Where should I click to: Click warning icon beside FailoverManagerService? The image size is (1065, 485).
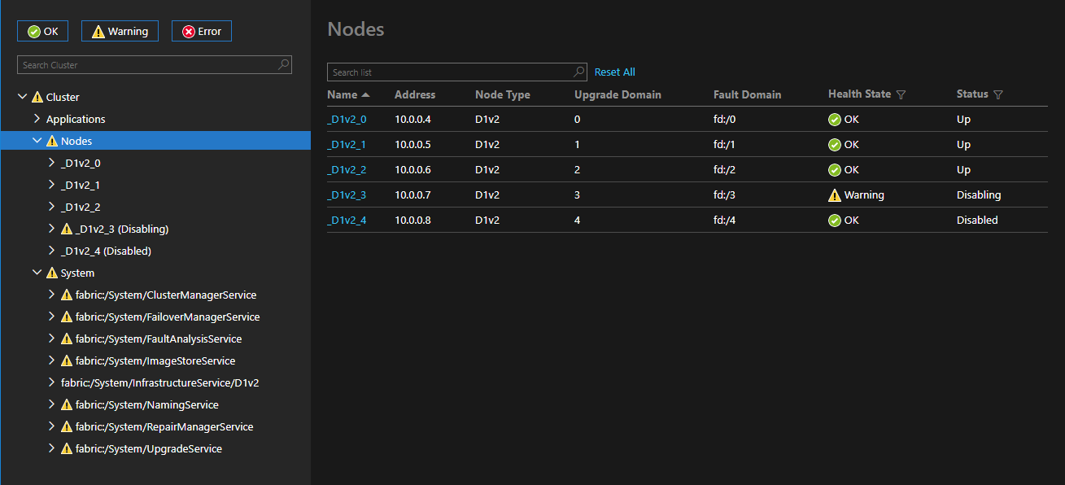[x=67, y=317]
